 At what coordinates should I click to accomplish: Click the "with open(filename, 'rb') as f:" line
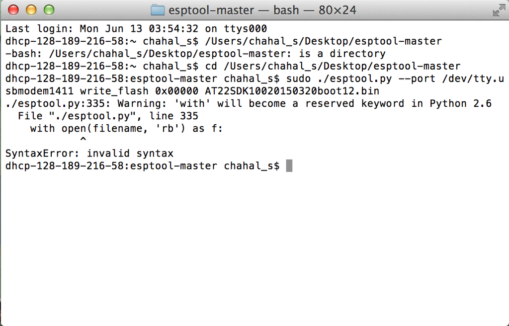click(127, 129)
